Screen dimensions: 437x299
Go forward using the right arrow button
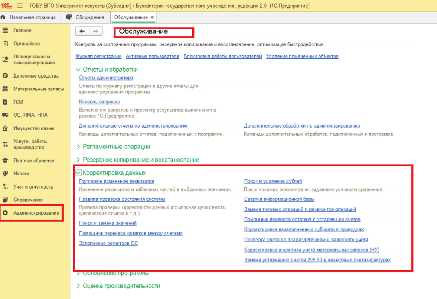[95, 31]
